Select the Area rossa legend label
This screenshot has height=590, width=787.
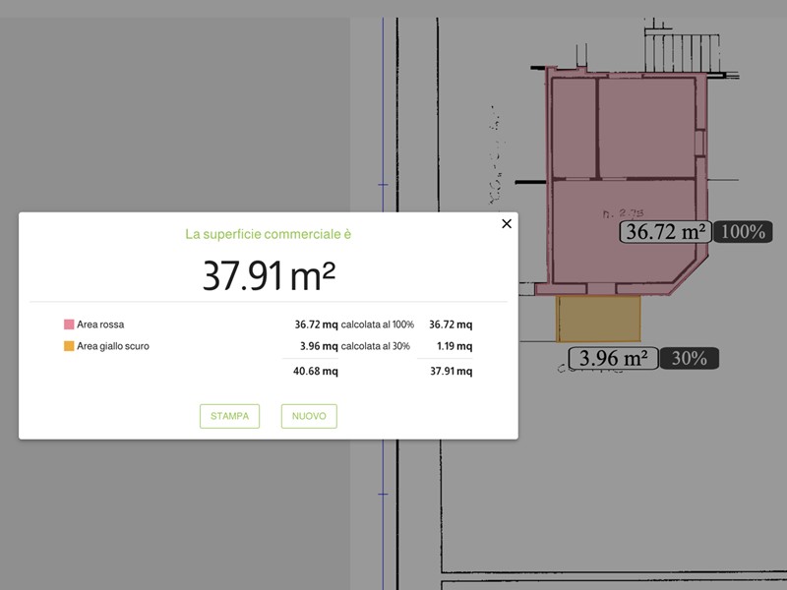100,324
